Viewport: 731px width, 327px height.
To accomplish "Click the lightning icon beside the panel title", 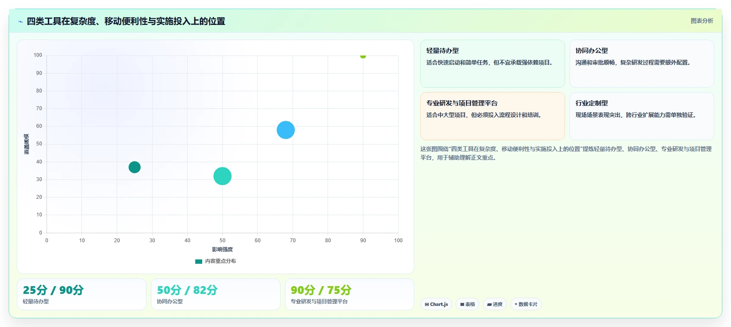I will tap(20, 22).
